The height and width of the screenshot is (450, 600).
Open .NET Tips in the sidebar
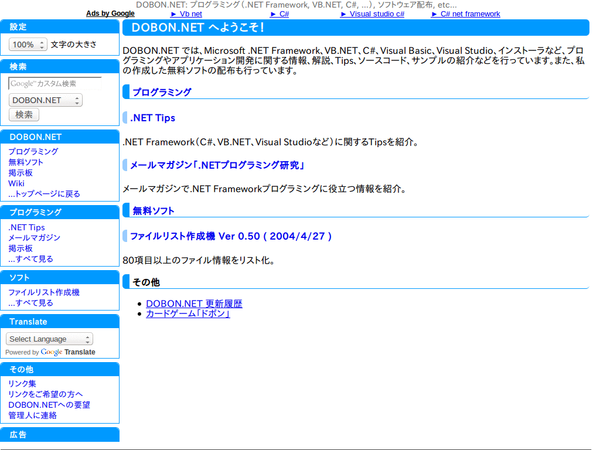[x=27, y=227]
